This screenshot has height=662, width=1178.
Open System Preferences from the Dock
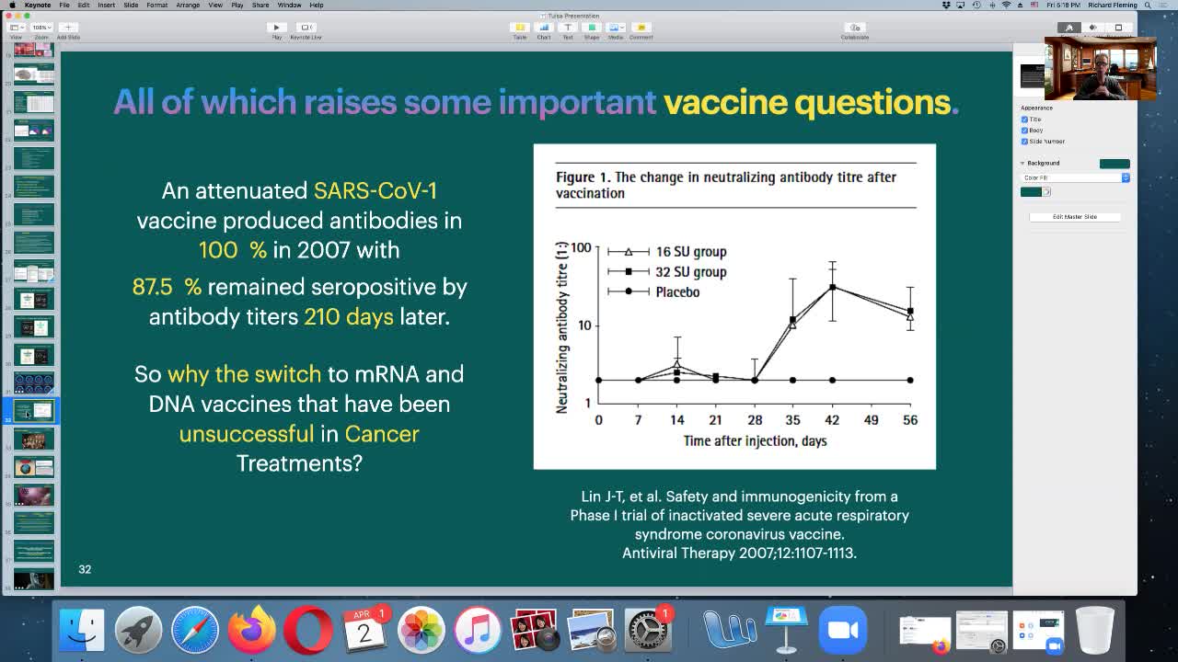648,631
